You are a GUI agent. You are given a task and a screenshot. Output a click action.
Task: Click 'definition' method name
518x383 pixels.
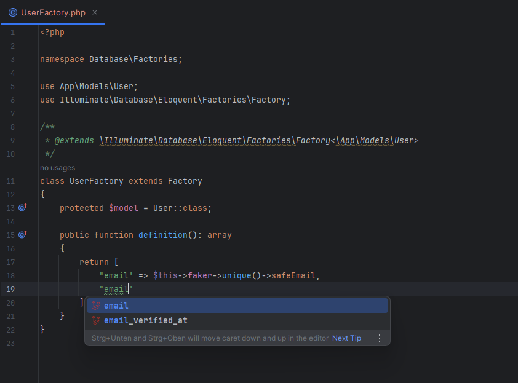tap(163, 235)
